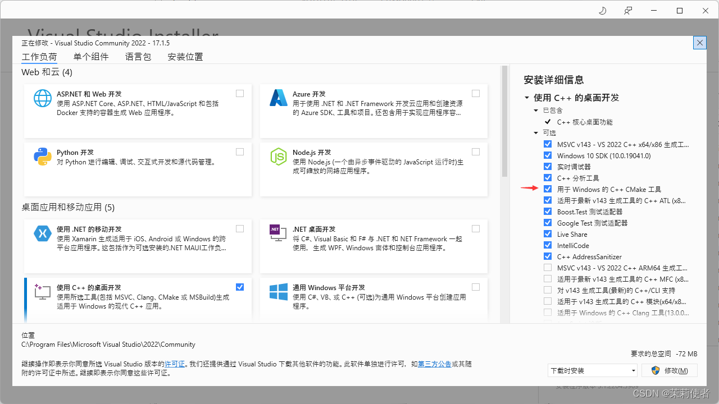Check the Python development workload
719x404 pixels.
click(x=240, y=152)
